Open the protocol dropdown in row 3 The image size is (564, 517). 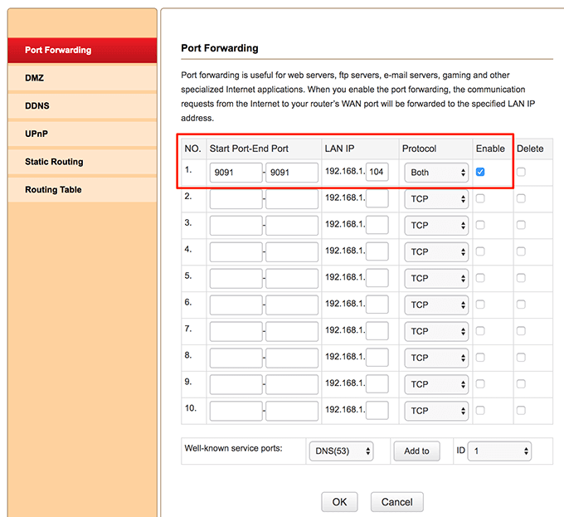436,226
